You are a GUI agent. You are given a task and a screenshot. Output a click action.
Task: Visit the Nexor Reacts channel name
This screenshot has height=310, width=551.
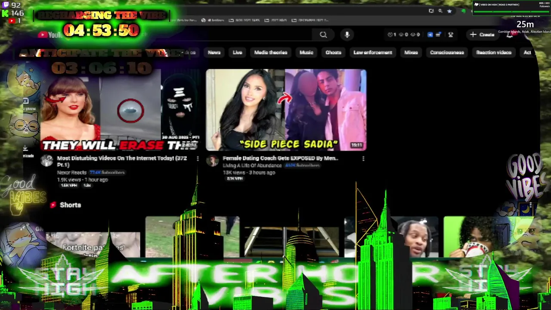click(x=72, y=172)
